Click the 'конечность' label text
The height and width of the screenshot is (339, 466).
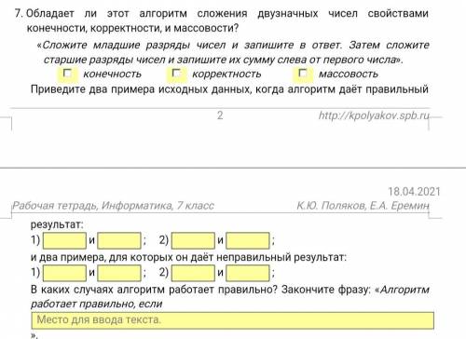click(x=112, y=75)
